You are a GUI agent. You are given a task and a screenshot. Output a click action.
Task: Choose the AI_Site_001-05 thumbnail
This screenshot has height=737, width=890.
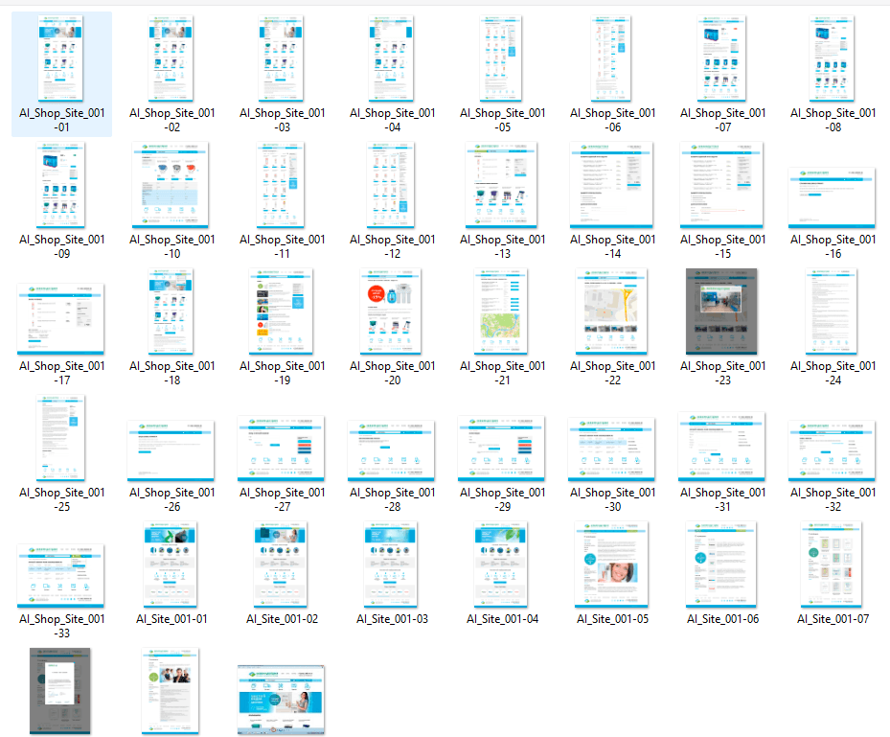(x=611, y=564)
